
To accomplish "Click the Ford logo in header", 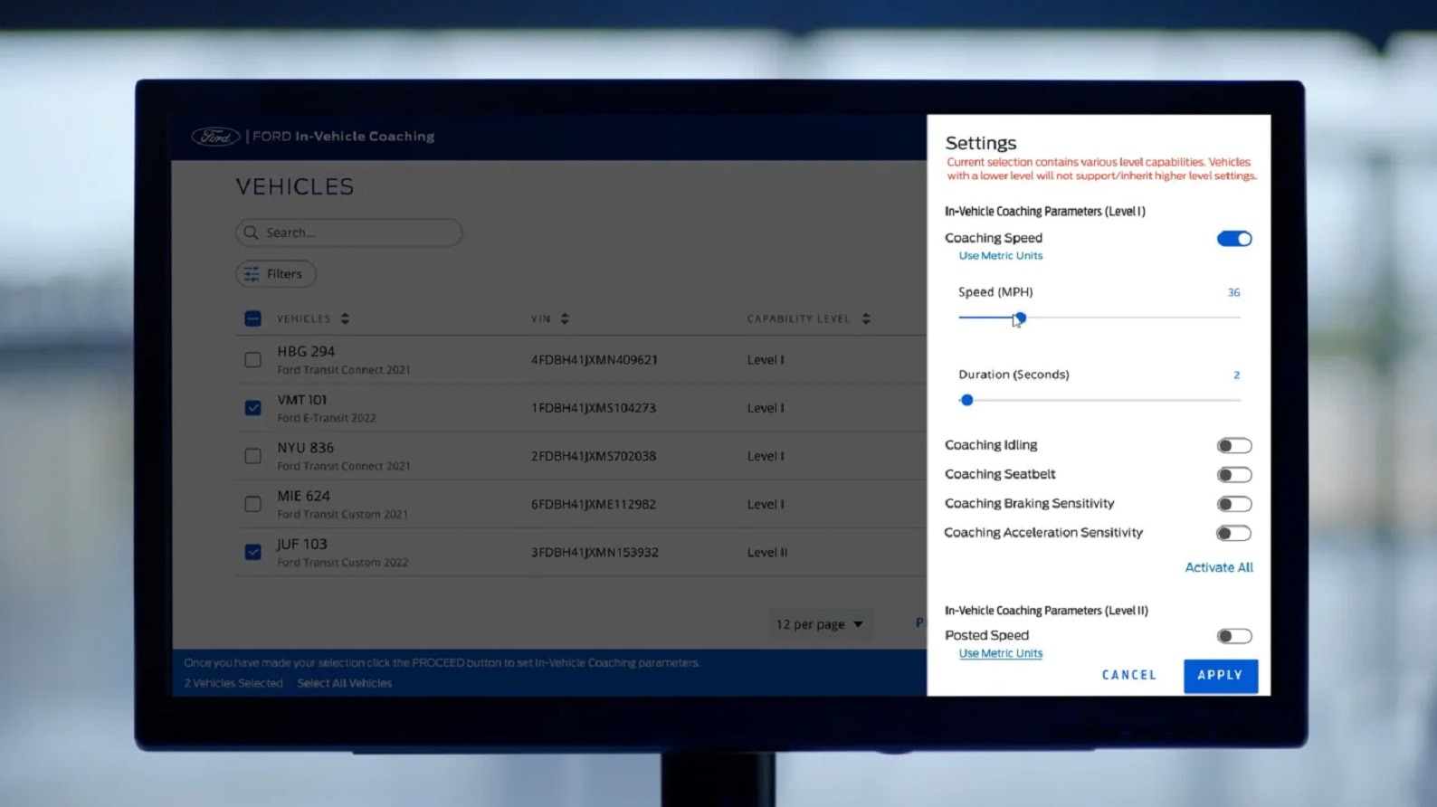I will (x=215, y=137).
